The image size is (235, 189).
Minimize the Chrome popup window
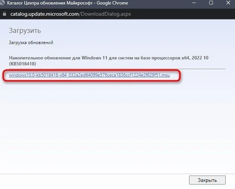[194, 3]
